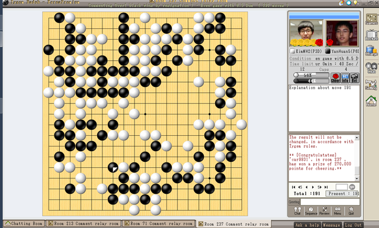This screenshot has width=379, height=228.
Task: Click the Greeting button
Action: pyautogui.click(x=294, y=202)
